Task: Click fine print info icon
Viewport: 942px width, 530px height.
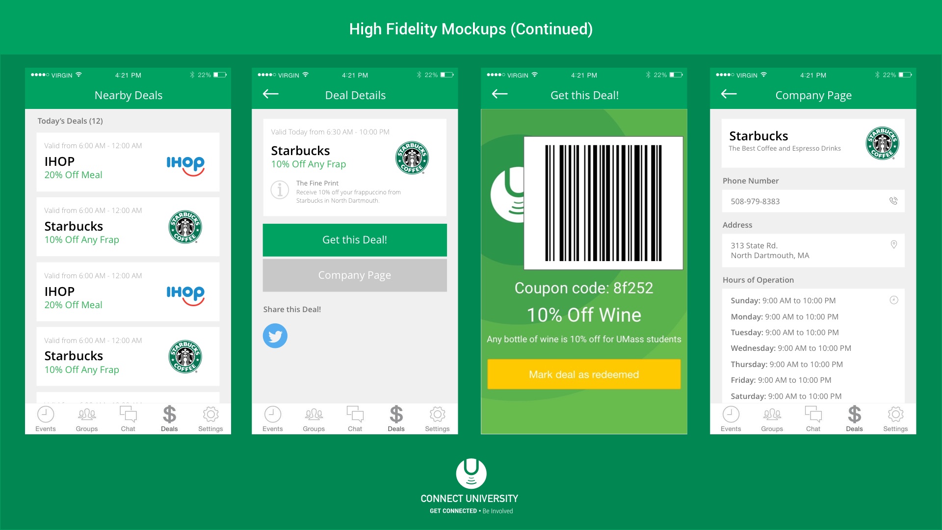Action: coord(280,189)
